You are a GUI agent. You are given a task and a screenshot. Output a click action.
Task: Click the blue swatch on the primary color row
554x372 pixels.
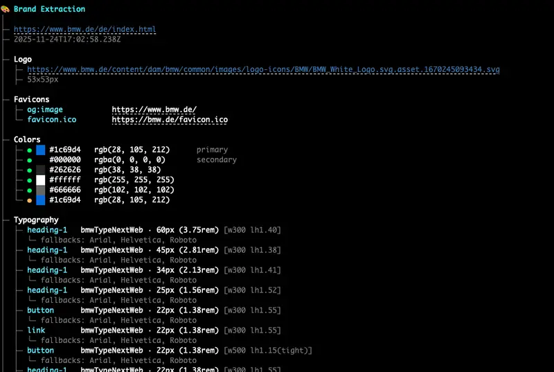(40, 150)
